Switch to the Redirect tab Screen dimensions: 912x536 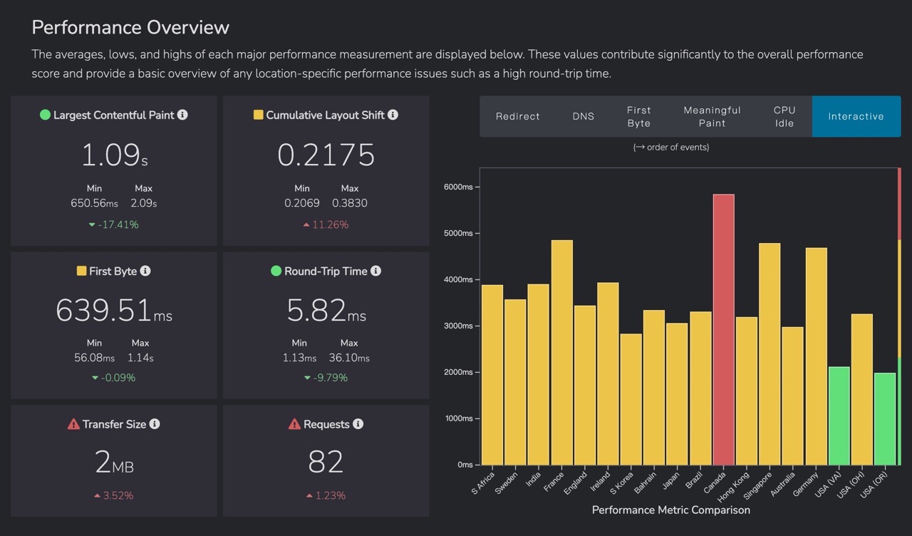518,116
